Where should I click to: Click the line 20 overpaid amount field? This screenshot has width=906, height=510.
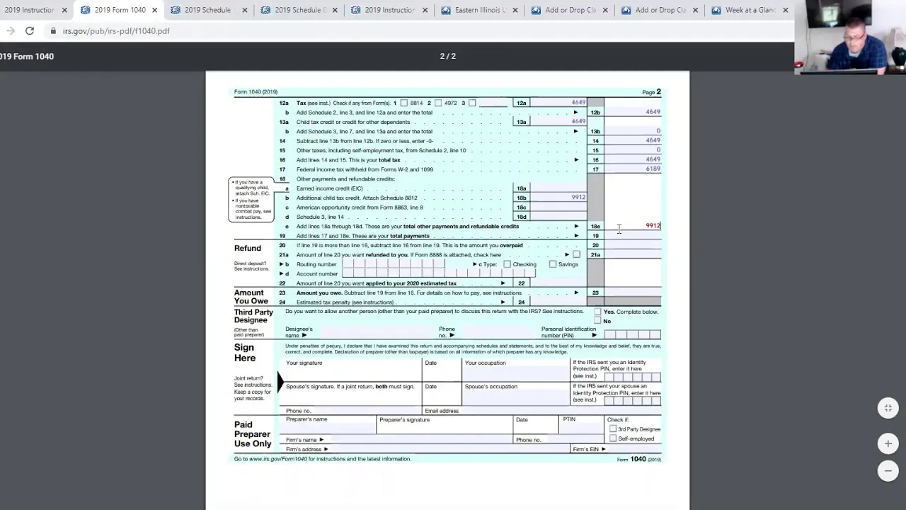(x=633, y=245)
